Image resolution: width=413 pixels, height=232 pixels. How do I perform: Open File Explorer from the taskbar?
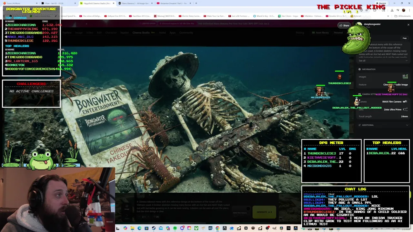132,228
